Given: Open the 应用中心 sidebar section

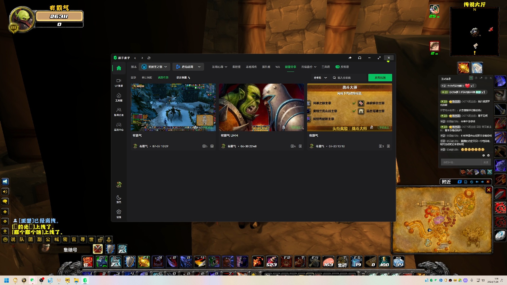Looking at the screenshot, I should (119, 127).
